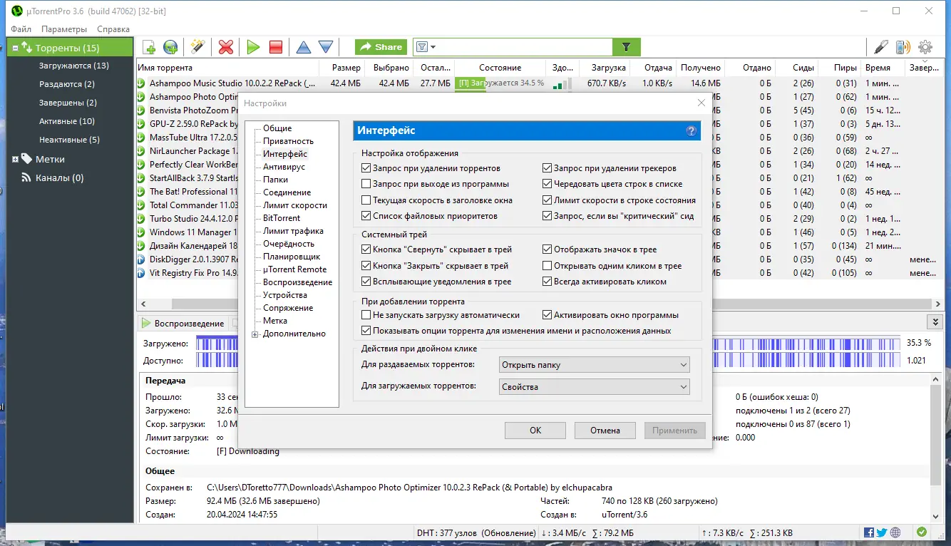Open the Справка menu
Screen dimensions: 951x546
(113, 29)
